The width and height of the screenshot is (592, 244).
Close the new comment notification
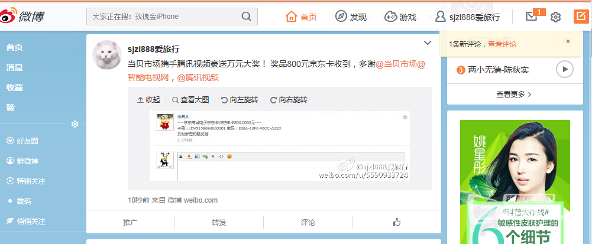[x=568, y=41]
